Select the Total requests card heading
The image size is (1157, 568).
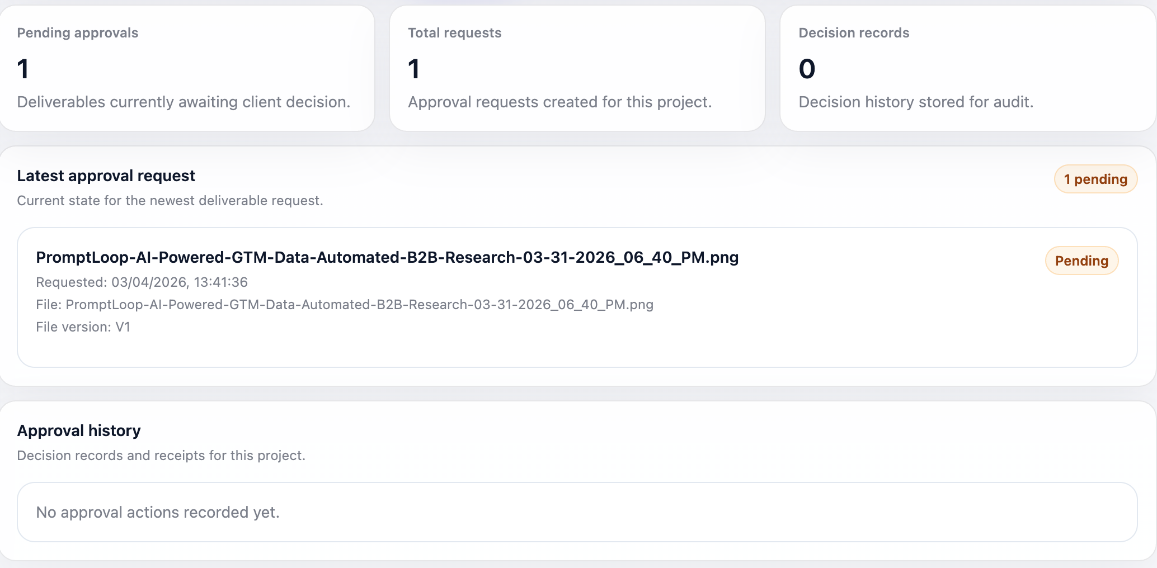454,33
